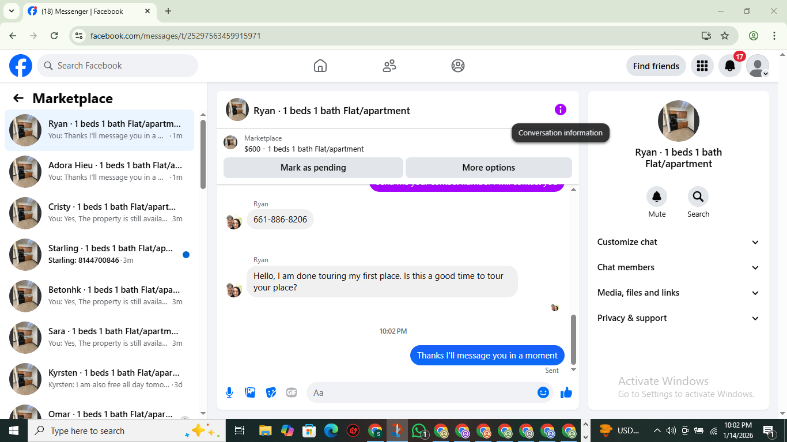Open Ryan conversation in the chat list

[x=99, y=130]
